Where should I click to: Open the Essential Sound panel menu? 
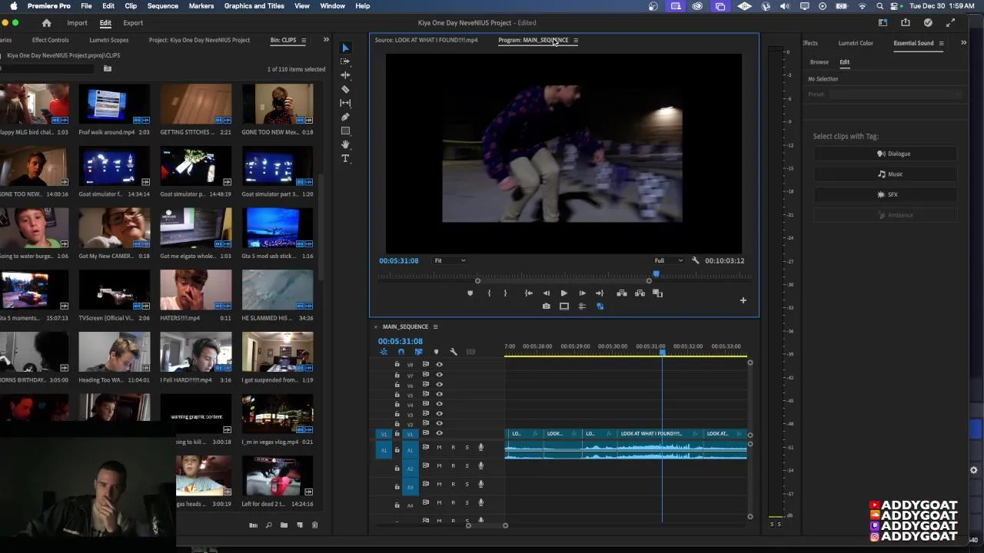pos(941,43)
